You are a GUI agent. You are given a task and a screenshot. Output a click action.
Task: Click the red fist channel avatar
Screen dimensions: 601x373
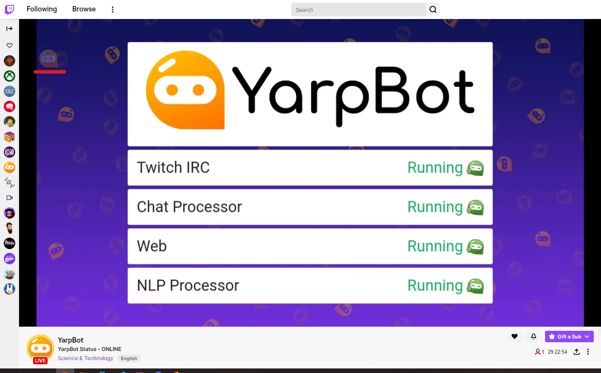click(10, 106)
